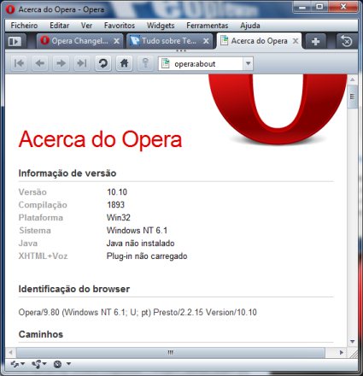The width and height of the screenshot is (363, 376).
Task: Click build number 1893
Action: tap(115, 205)
